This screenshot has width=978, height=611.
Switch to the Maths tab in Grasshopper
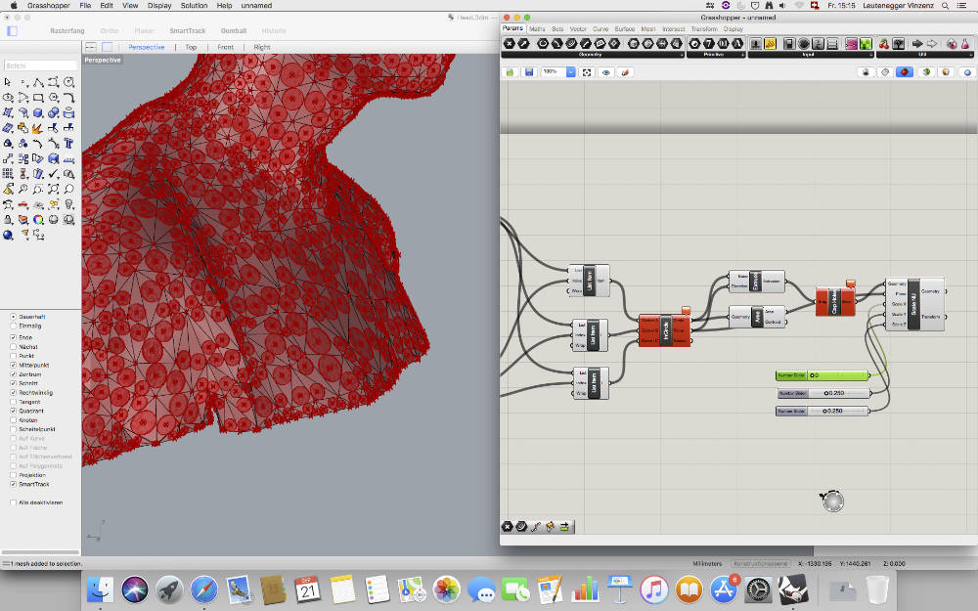tap(537, 28)
